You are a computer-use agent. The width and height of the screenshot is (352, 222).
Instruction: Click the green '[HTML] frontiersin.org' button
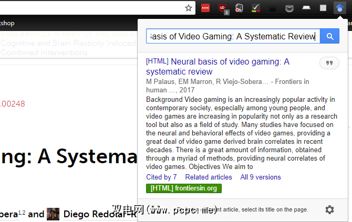184,188
